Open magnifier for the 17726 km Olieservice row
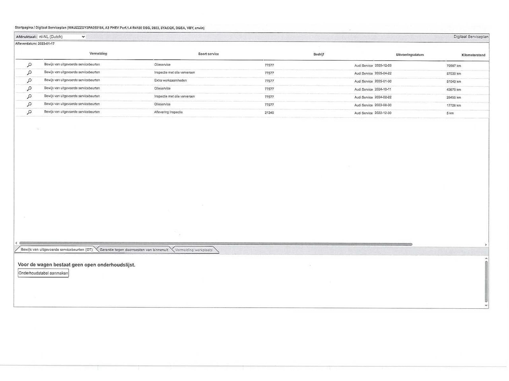Image resolution: width=509 pixels, height=381 pixels. pyautogui.click(x=29, y=105)
